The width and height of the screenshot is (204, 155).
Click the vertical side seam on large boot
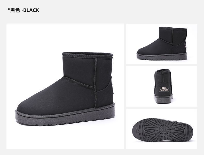coord(96,83)
